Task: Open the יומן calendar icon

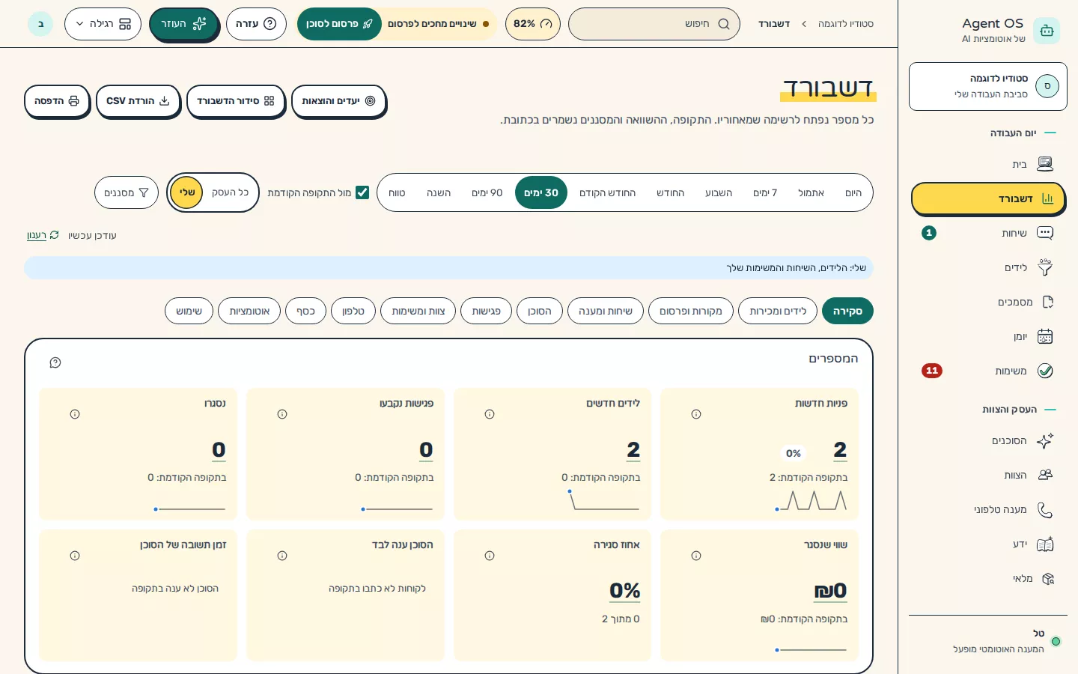Action: [x=1045, y=336]
